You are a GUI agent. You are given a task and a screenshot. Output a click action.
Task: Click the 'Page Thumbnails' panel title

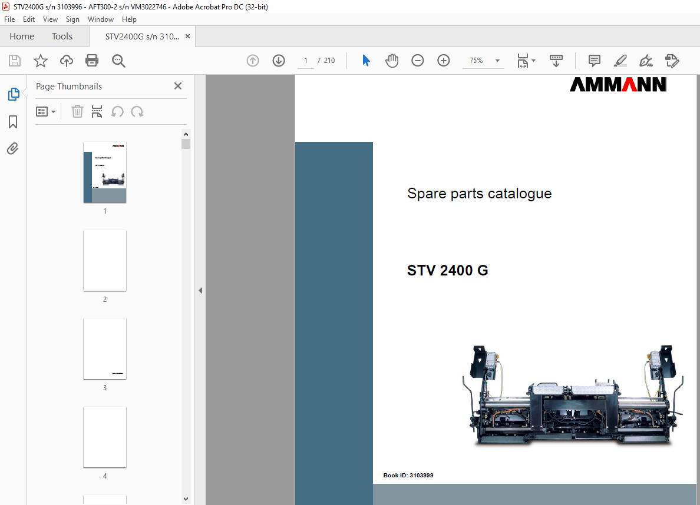pos(69,87)
